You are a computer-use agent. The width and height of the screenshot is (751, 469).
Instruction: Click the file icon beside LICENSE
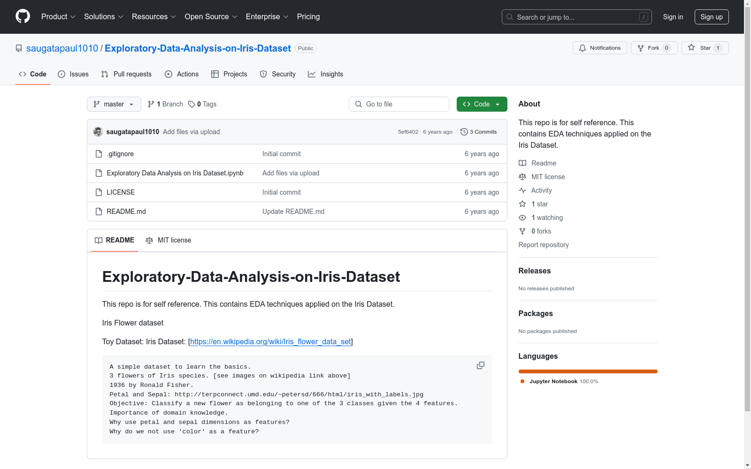pyautogui.click(x=99, y=192)
